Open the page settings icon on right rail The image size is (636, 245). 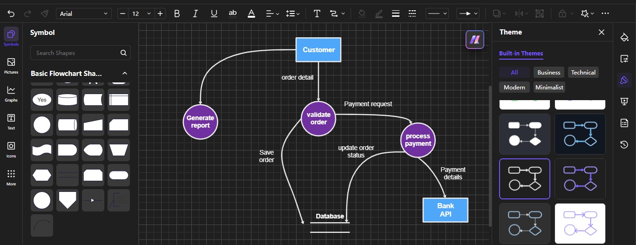(624, 59)
